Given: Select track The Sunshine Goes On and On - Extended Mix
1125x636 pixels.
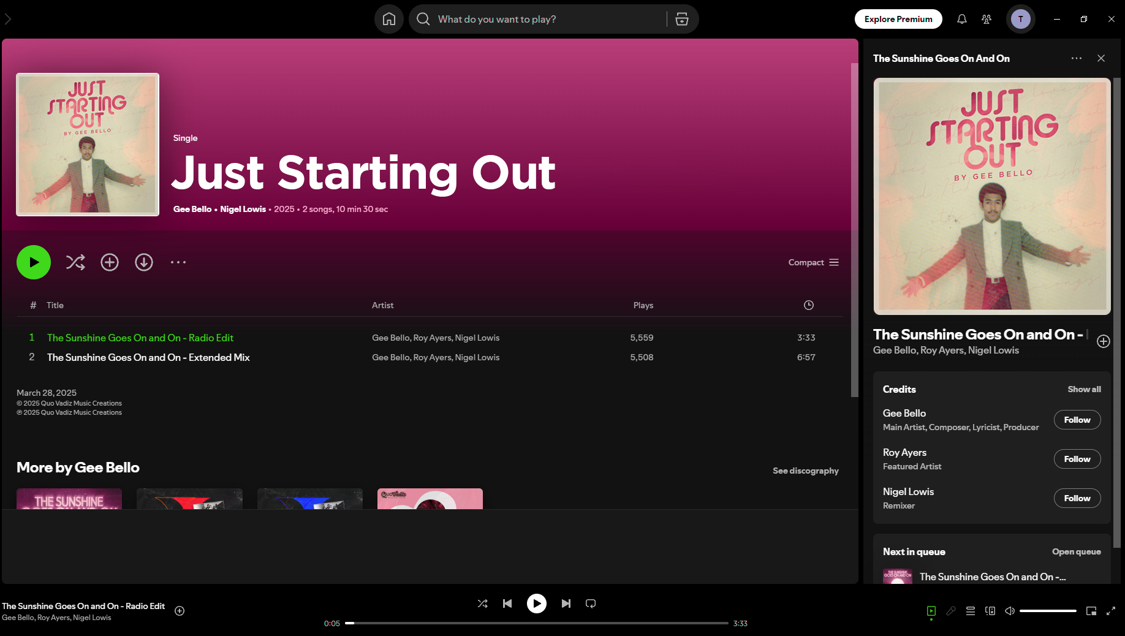Looking at the screenshot, I should (430, 357).
